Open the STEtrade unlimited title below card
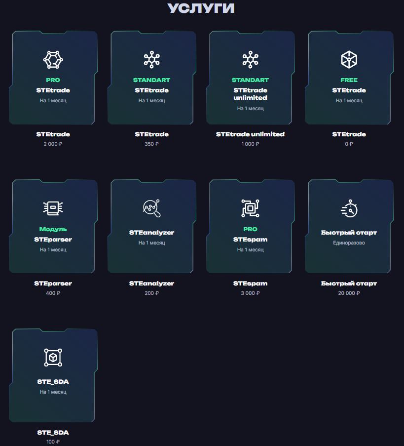Screen dimensions: 404x446 coord(250,134)
